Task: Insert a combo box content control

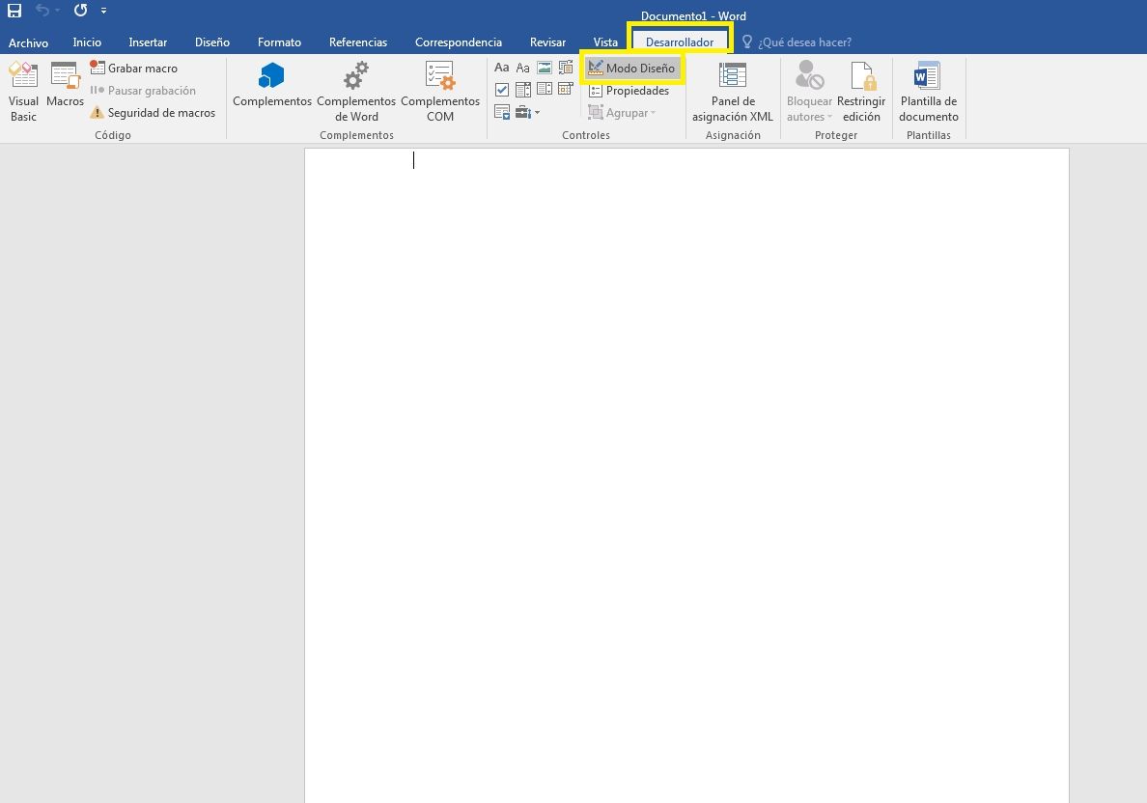Action: coord(522,91)
